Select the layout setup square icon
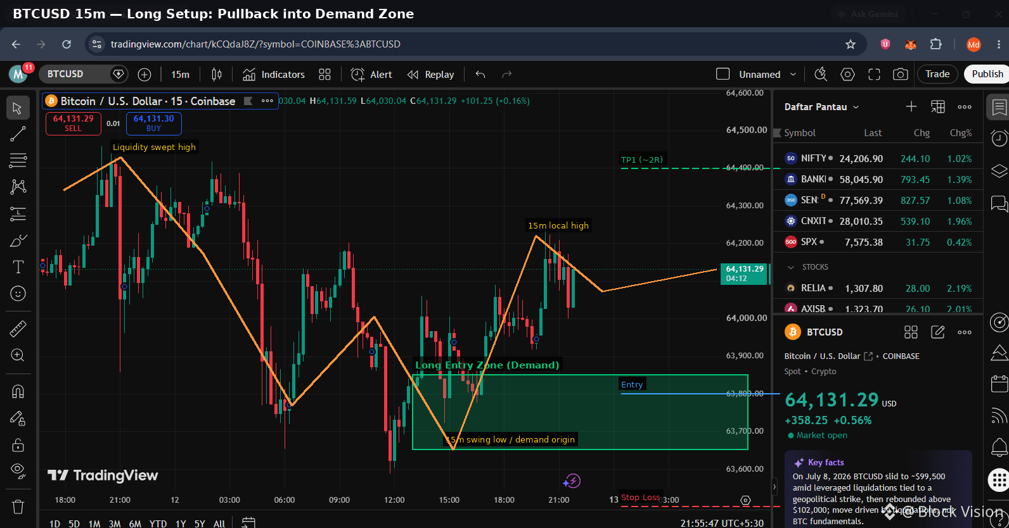 pos(723,74)
